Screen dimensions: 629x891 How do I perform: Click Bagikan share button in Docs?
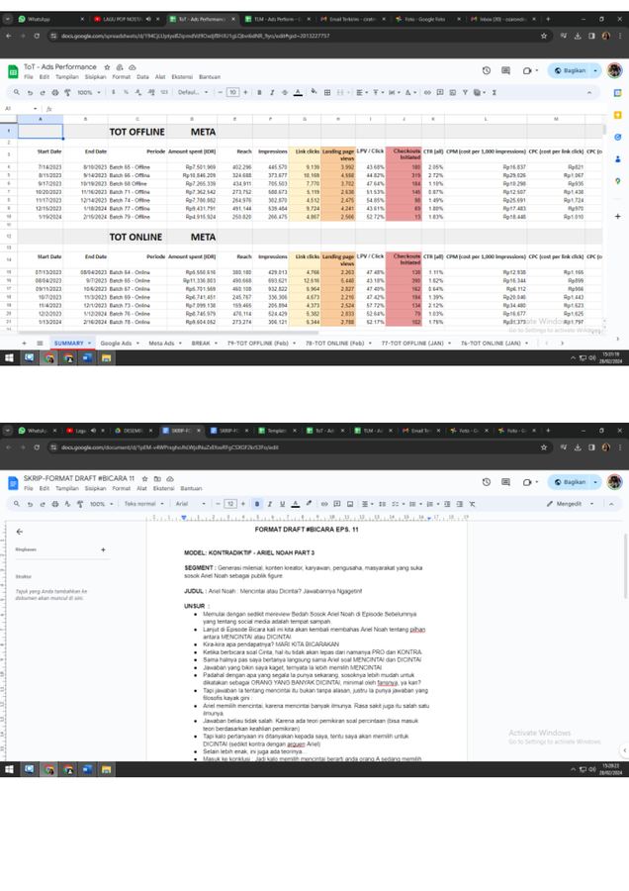pos(570,482)
